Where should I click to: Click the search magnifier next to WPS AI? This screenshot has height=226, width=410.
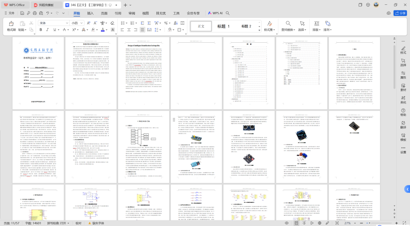pyautogui.click(x=228, y=13)
